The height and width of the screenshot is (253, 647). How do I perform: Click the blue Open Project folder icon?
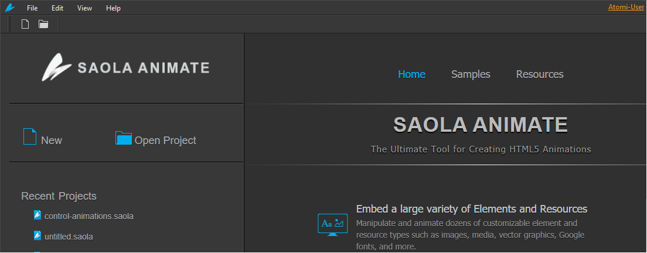pos(124,138)
